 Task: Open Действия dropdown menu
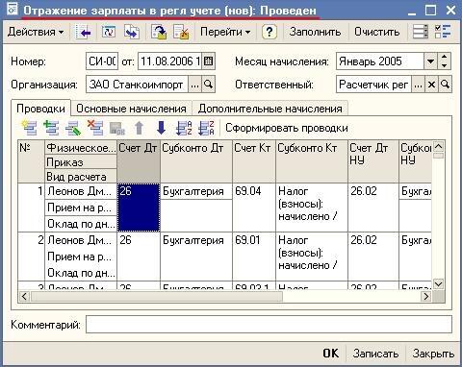pos(36,32)
